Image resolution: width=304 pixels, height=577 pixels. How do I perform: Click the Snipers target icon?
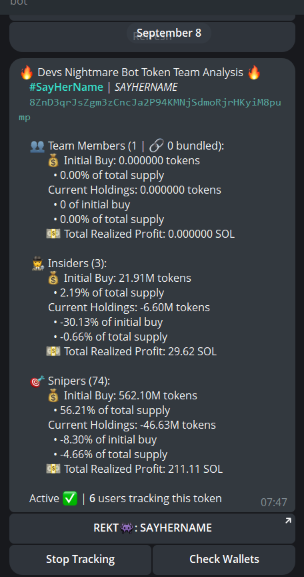[x=37, y=381]
